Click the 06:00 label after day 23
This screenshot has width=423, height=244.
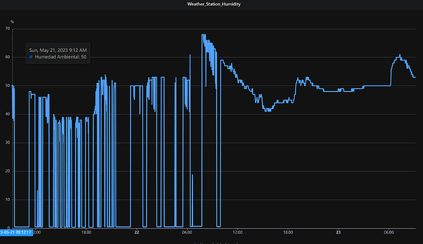[x=389, y=232]
